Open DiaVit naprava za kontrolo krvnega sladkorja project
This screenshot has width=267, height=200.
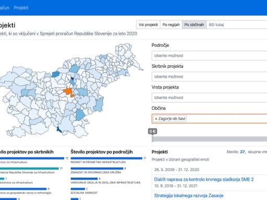tap(204, 179)
